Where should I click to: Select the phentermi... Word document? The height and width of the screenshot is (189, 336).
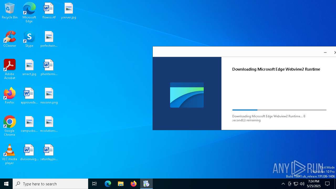49,68
